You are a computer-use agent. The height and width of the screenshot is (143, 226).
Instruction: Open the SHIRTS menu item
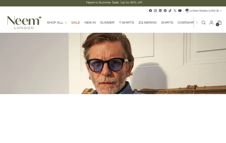point(167,23)
